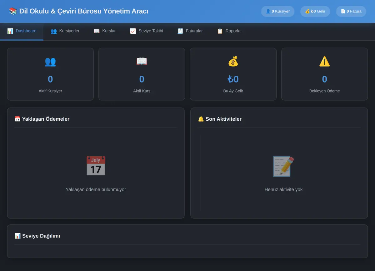Click the Bekleyen Ödeme label

(324, 91)
